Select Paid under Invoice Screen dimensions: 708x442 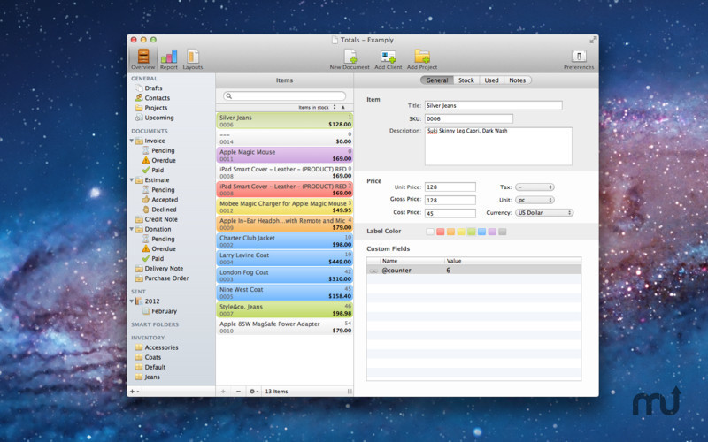[x=153, y=170]
